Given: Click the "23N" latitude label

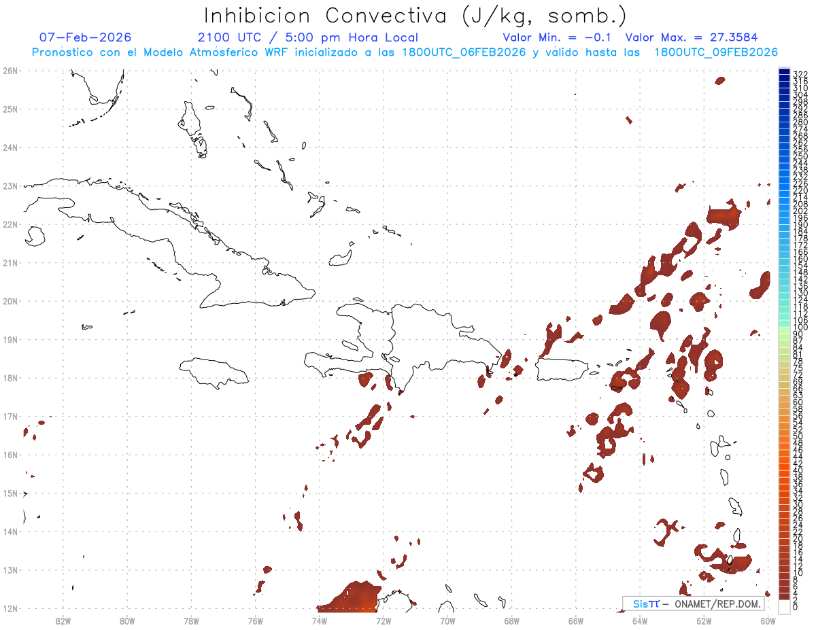Looking at the screenshot, I should point(10,186).
